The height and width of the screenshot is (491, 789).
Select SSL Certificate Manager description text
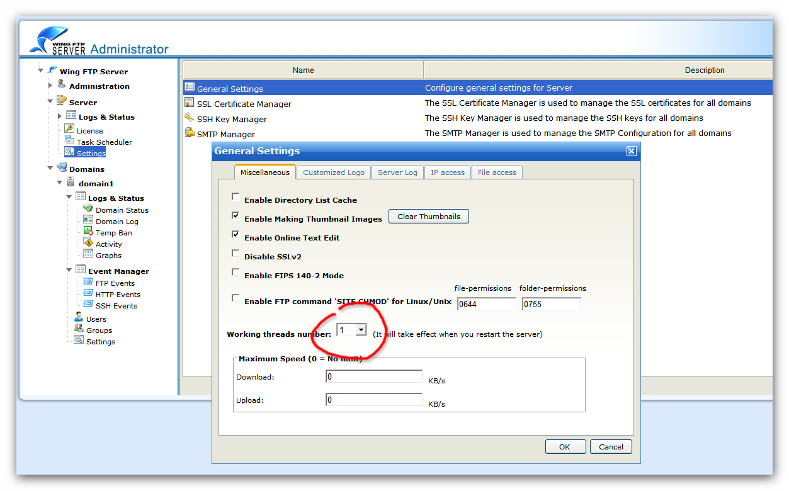click(588, 103)
